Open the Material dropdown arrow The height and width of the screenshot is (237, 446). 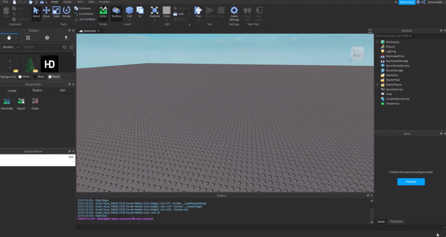click(x=155, y=20)
